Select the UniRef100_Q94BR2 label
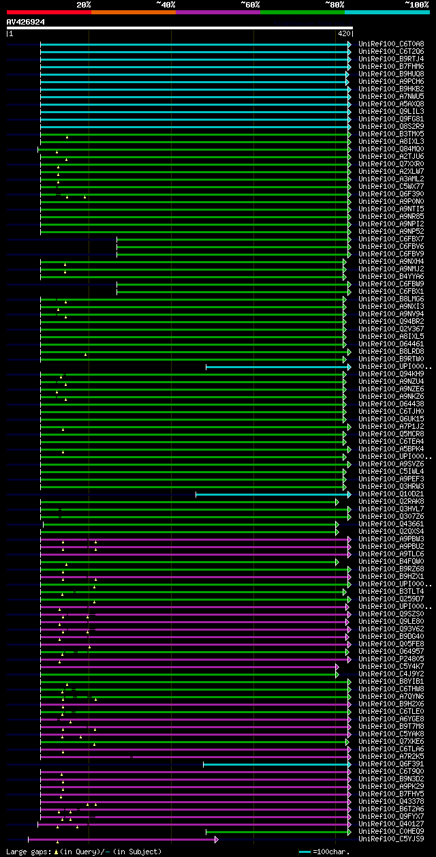Image resolution: width=436 pixels, height=857 pixels. 391,321
